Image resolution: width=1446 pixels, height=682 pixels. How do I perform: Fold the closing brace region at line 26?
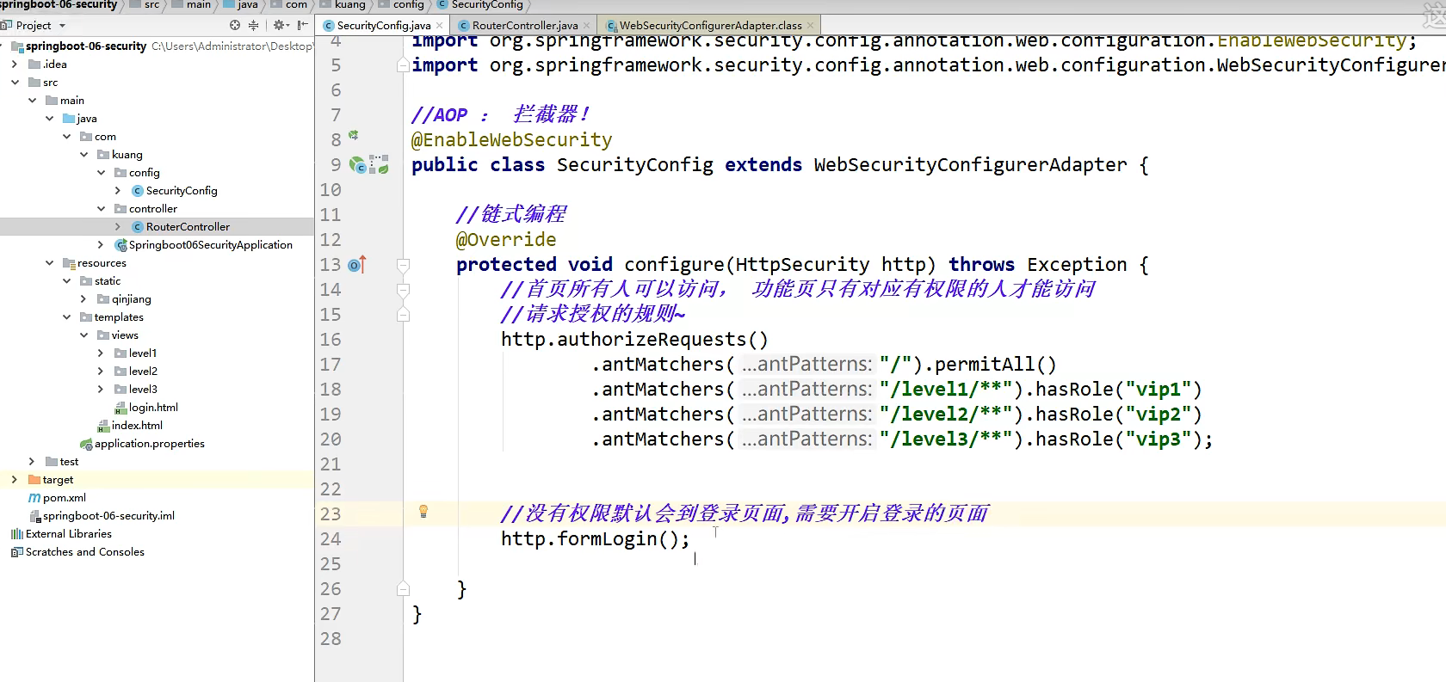tap(403, 589)
